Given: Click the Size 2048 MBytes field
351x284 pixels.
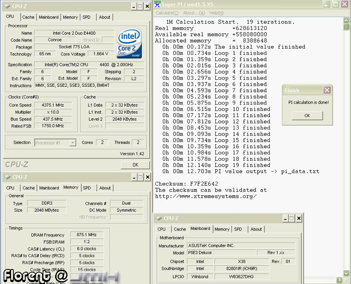Looking at the screenshot, I should (x=47, y=210).
